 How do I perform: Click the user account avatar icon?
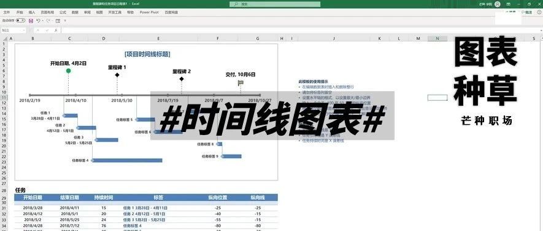[x=497, y=4]
